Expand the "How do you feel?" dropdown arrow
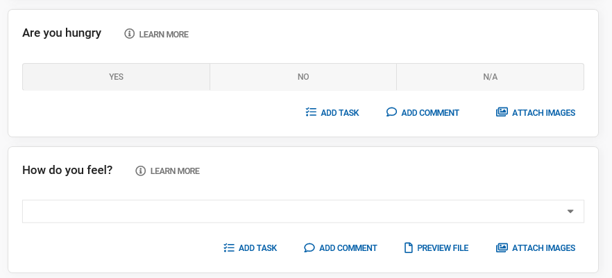This screenshot has height=278, width=612. point(570,211)
